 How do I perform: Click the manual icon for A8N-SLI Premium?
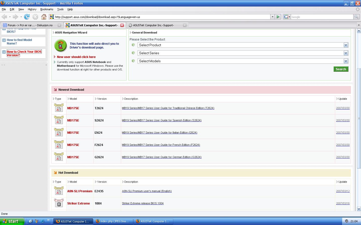tap(59, 191)
